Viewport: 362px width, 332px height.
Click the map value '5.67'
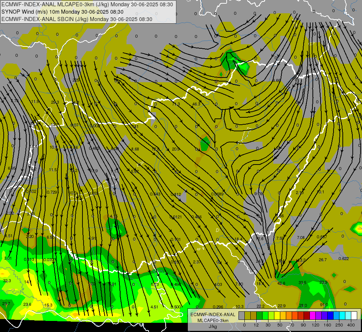(x=135, y=172)
